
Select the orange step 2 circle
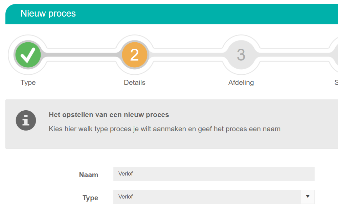[x=135, y=55]
